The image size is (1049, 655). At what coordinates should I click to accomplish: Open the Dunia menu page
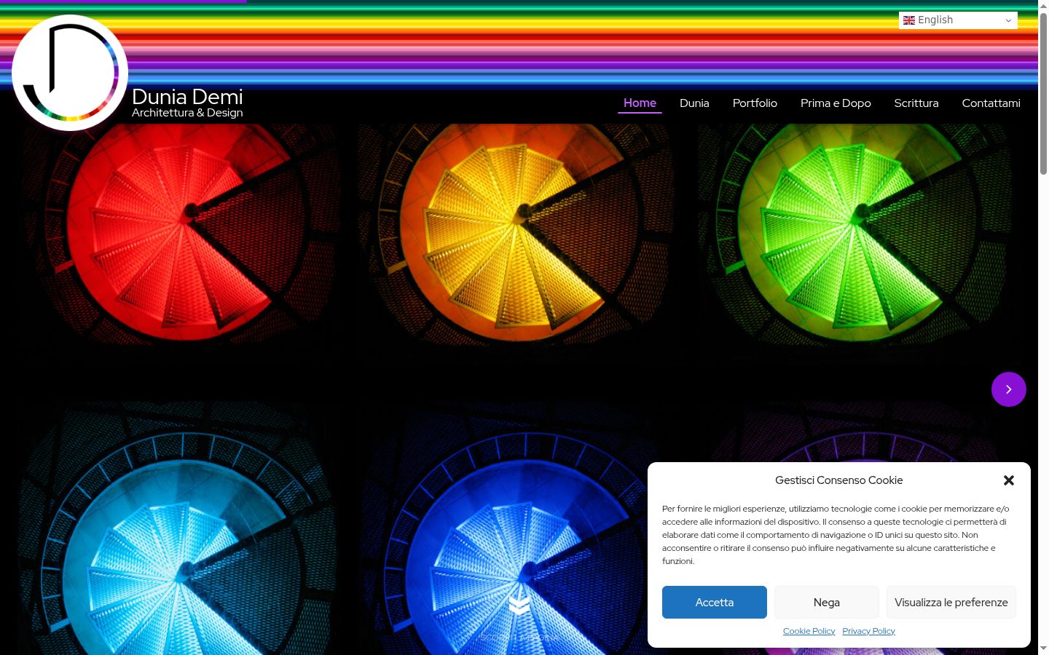coord(694,103)
